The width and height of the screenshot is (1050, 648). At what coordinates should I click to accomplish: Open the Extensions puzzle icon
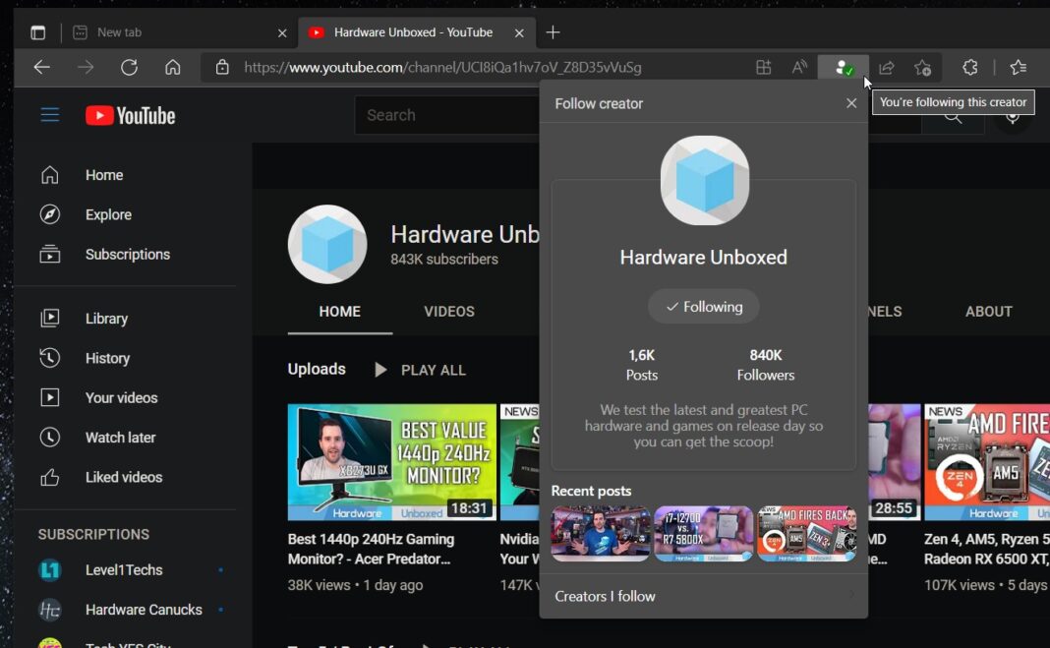[969, 67]
